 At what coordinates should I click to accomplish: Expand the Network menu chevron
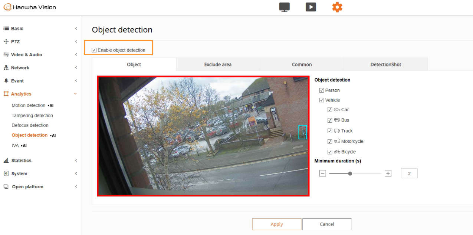click(x=76, y=68)
